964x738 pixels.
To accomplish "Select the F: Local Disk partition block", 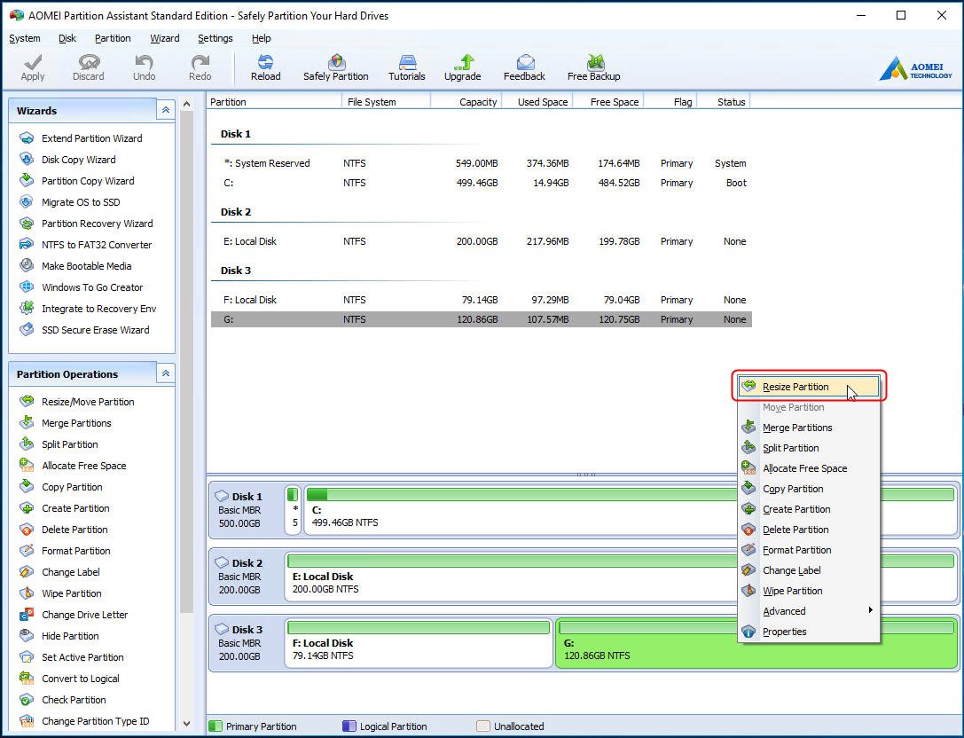I will tap(419, 643).
